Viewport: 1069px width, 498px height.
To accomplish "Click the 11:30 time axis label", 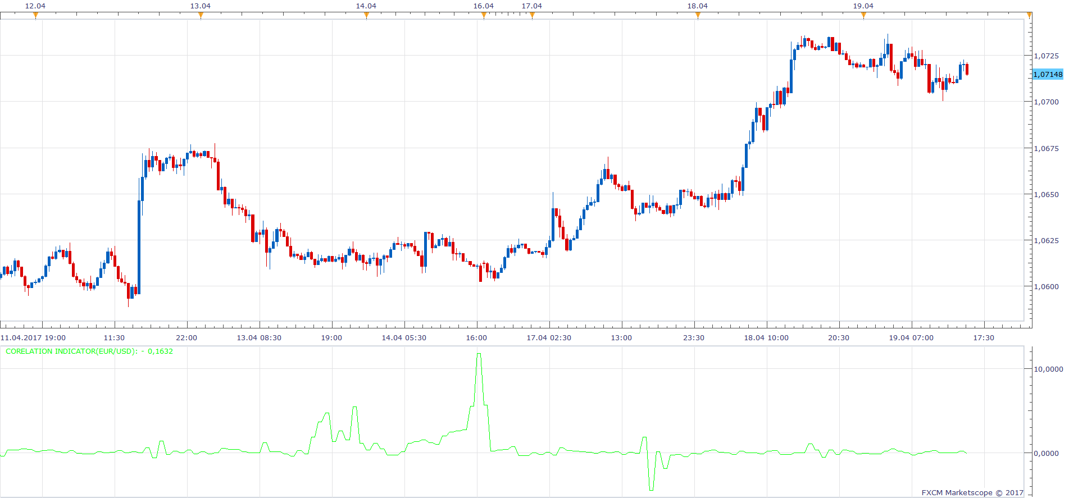I will [x=114, y=337].
